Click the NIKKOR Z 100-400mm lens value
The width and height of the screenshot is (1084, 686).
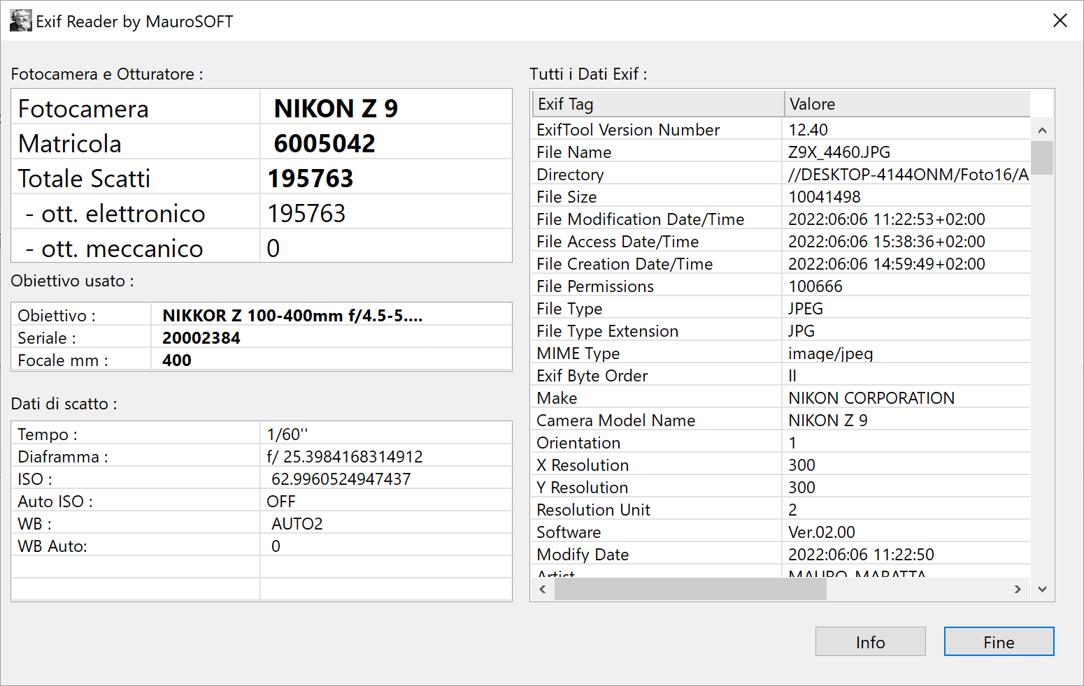[292, 316]
